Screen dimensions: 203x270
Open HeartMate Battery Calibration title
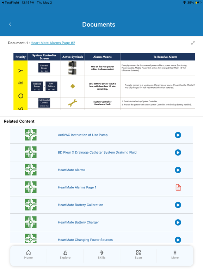(80, 205)
